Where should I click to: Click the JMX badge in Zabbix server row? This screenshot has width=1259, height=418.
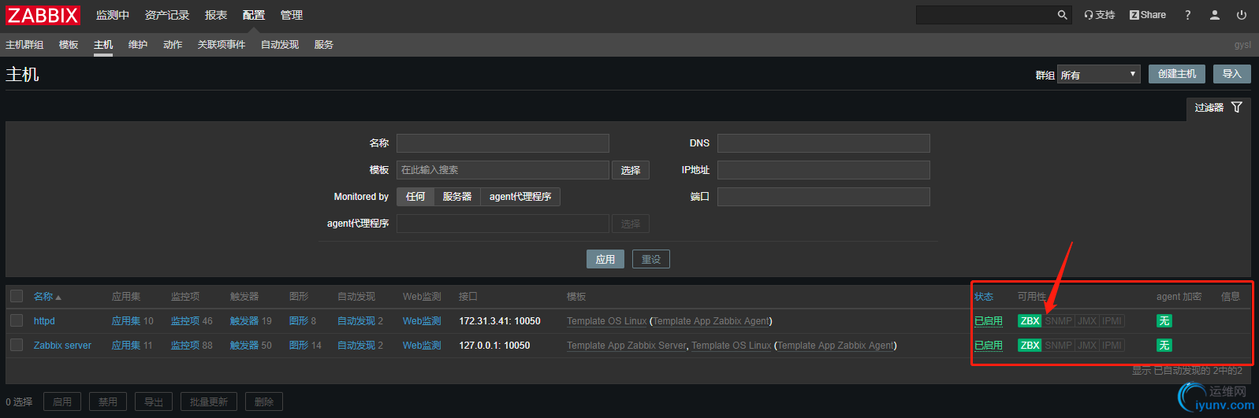(x=1087, y=345)
